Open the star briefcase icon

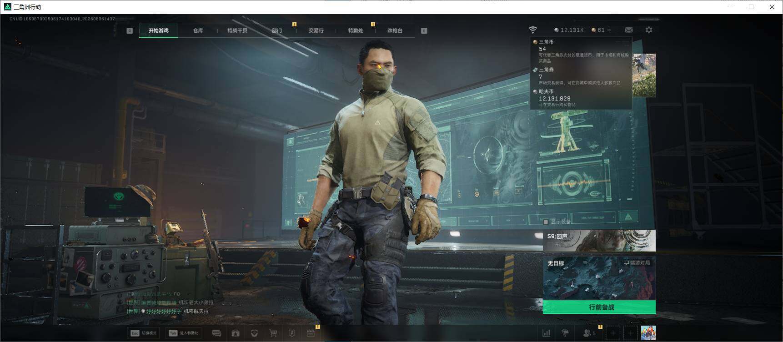click(x=236, y=333)
